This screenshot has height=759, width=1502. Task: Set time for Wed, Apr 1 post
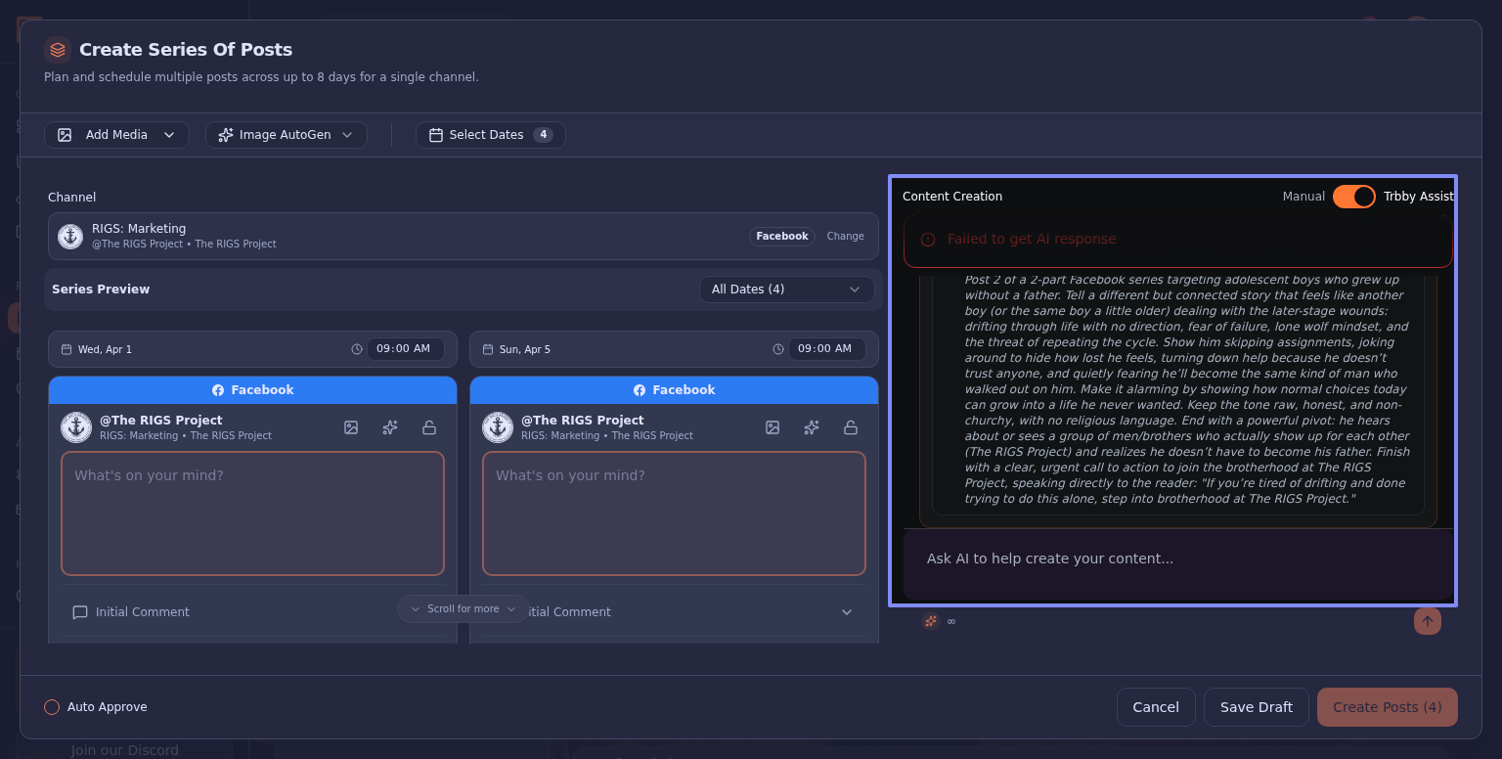(x=404, y=349)
